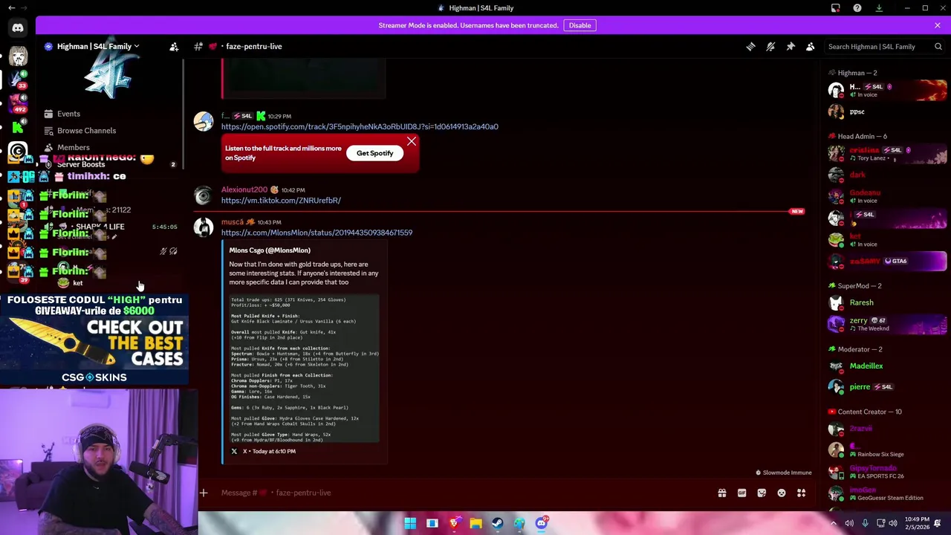Open the green K server icon

(18, 128)
